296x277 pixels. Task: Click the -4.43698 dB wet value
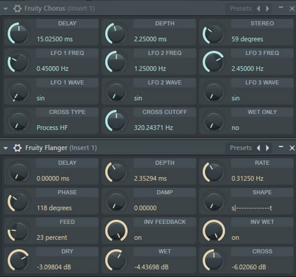click(x=151, y=267)
